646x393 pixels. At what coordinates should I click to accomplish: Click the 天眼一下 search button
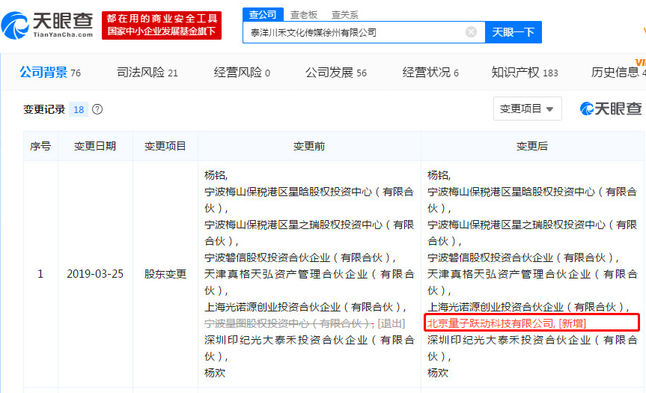[514, 32]
